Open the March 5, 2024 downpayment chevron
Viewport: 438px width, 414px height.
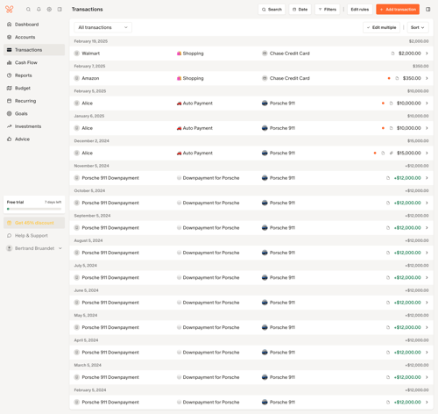tap(427, 377)
